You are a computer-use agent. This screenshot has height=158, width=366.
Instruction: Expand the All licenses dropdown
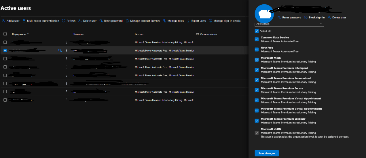(289, 24)
